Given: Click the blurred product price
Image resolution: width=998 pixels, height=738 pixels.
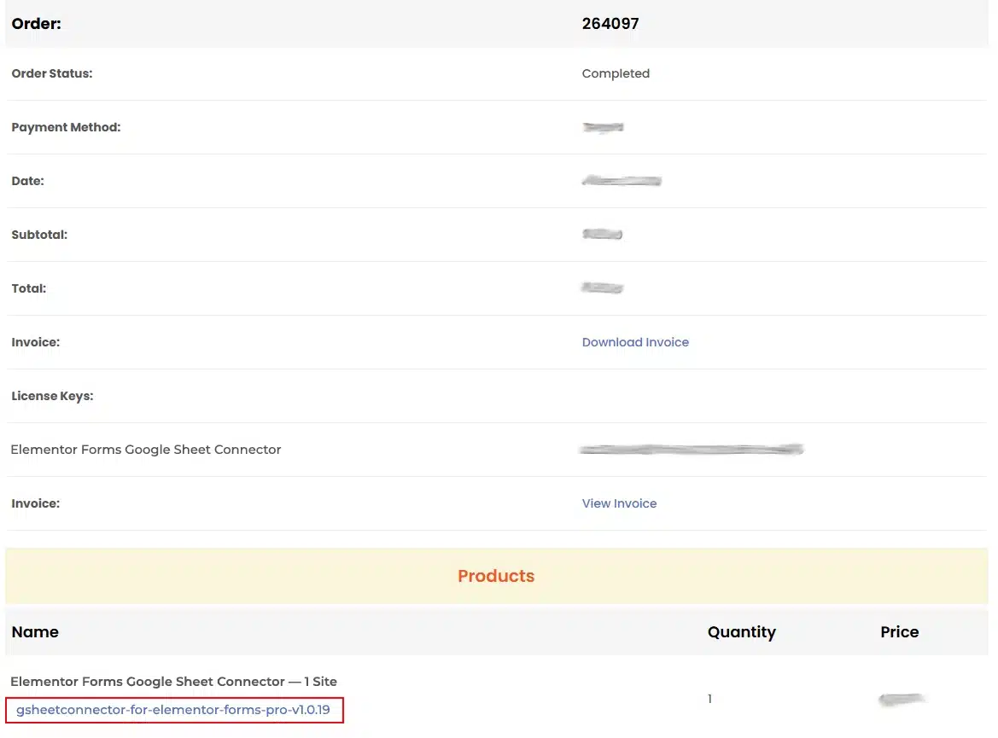Looking at the screenshot, I should coord(902,700).
